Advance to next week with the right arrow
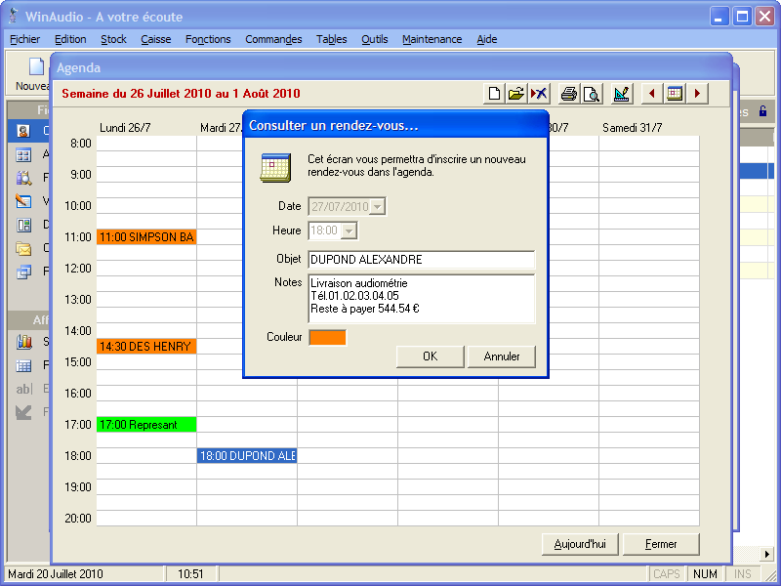The height and width of the screenshot is (586, 781). click(x=697, y=94)
